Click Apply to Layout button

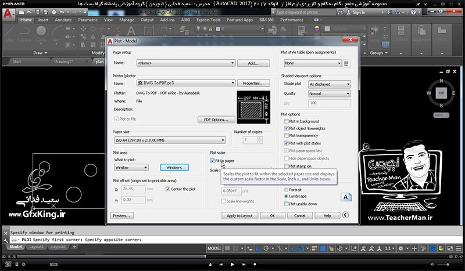click(239, 216)
